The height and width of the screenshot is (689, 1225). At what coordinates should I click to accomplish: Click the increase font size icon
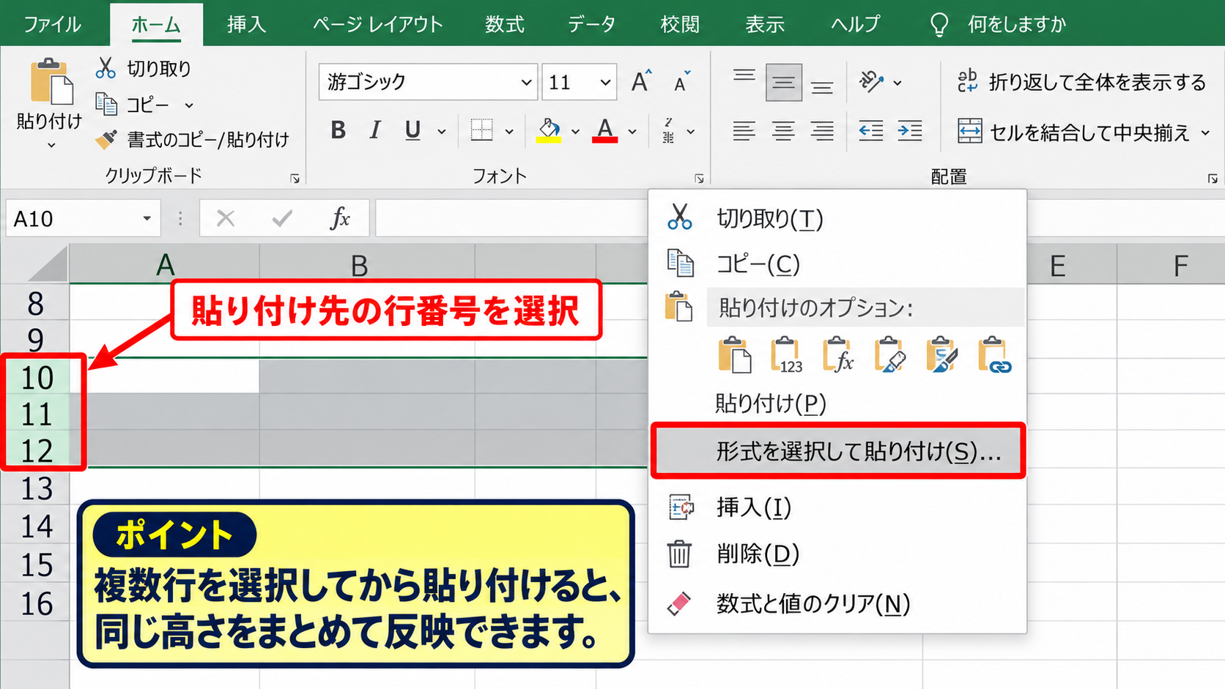point(641,81)
